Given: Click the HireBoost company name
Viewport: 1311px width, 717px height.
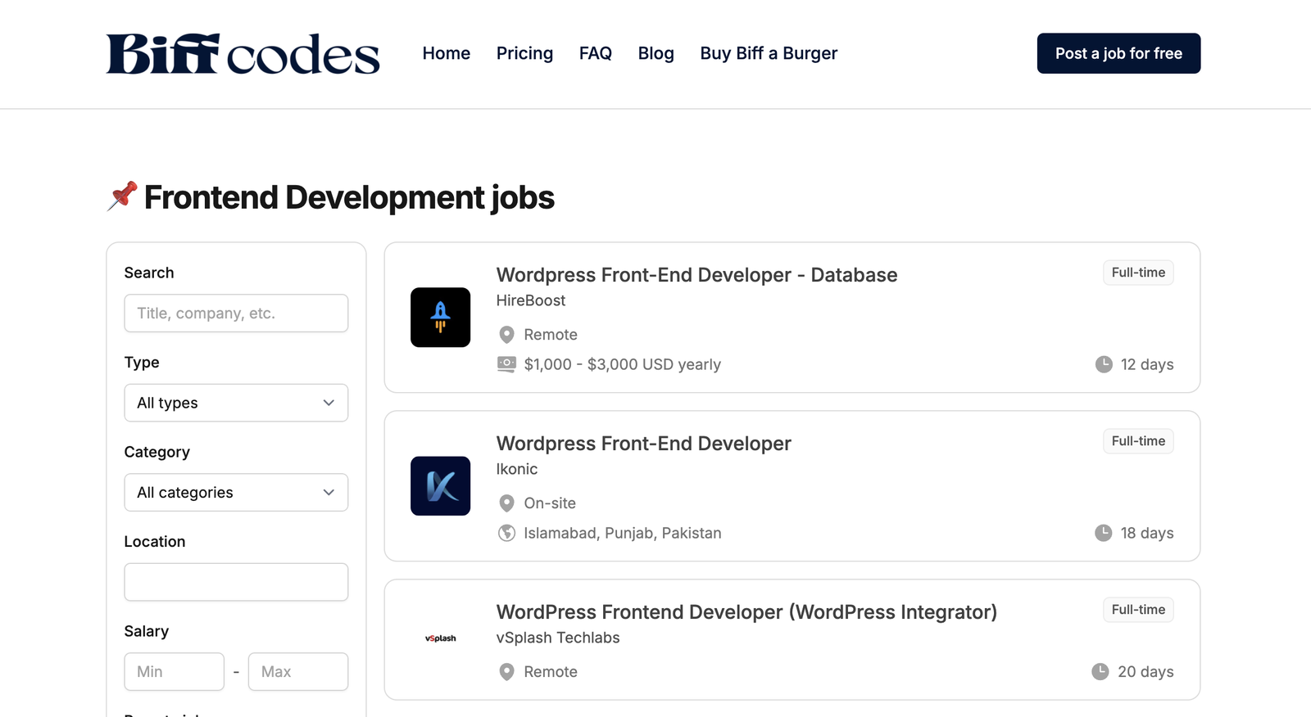Looking at the screenshot, I should coord(531,300).
